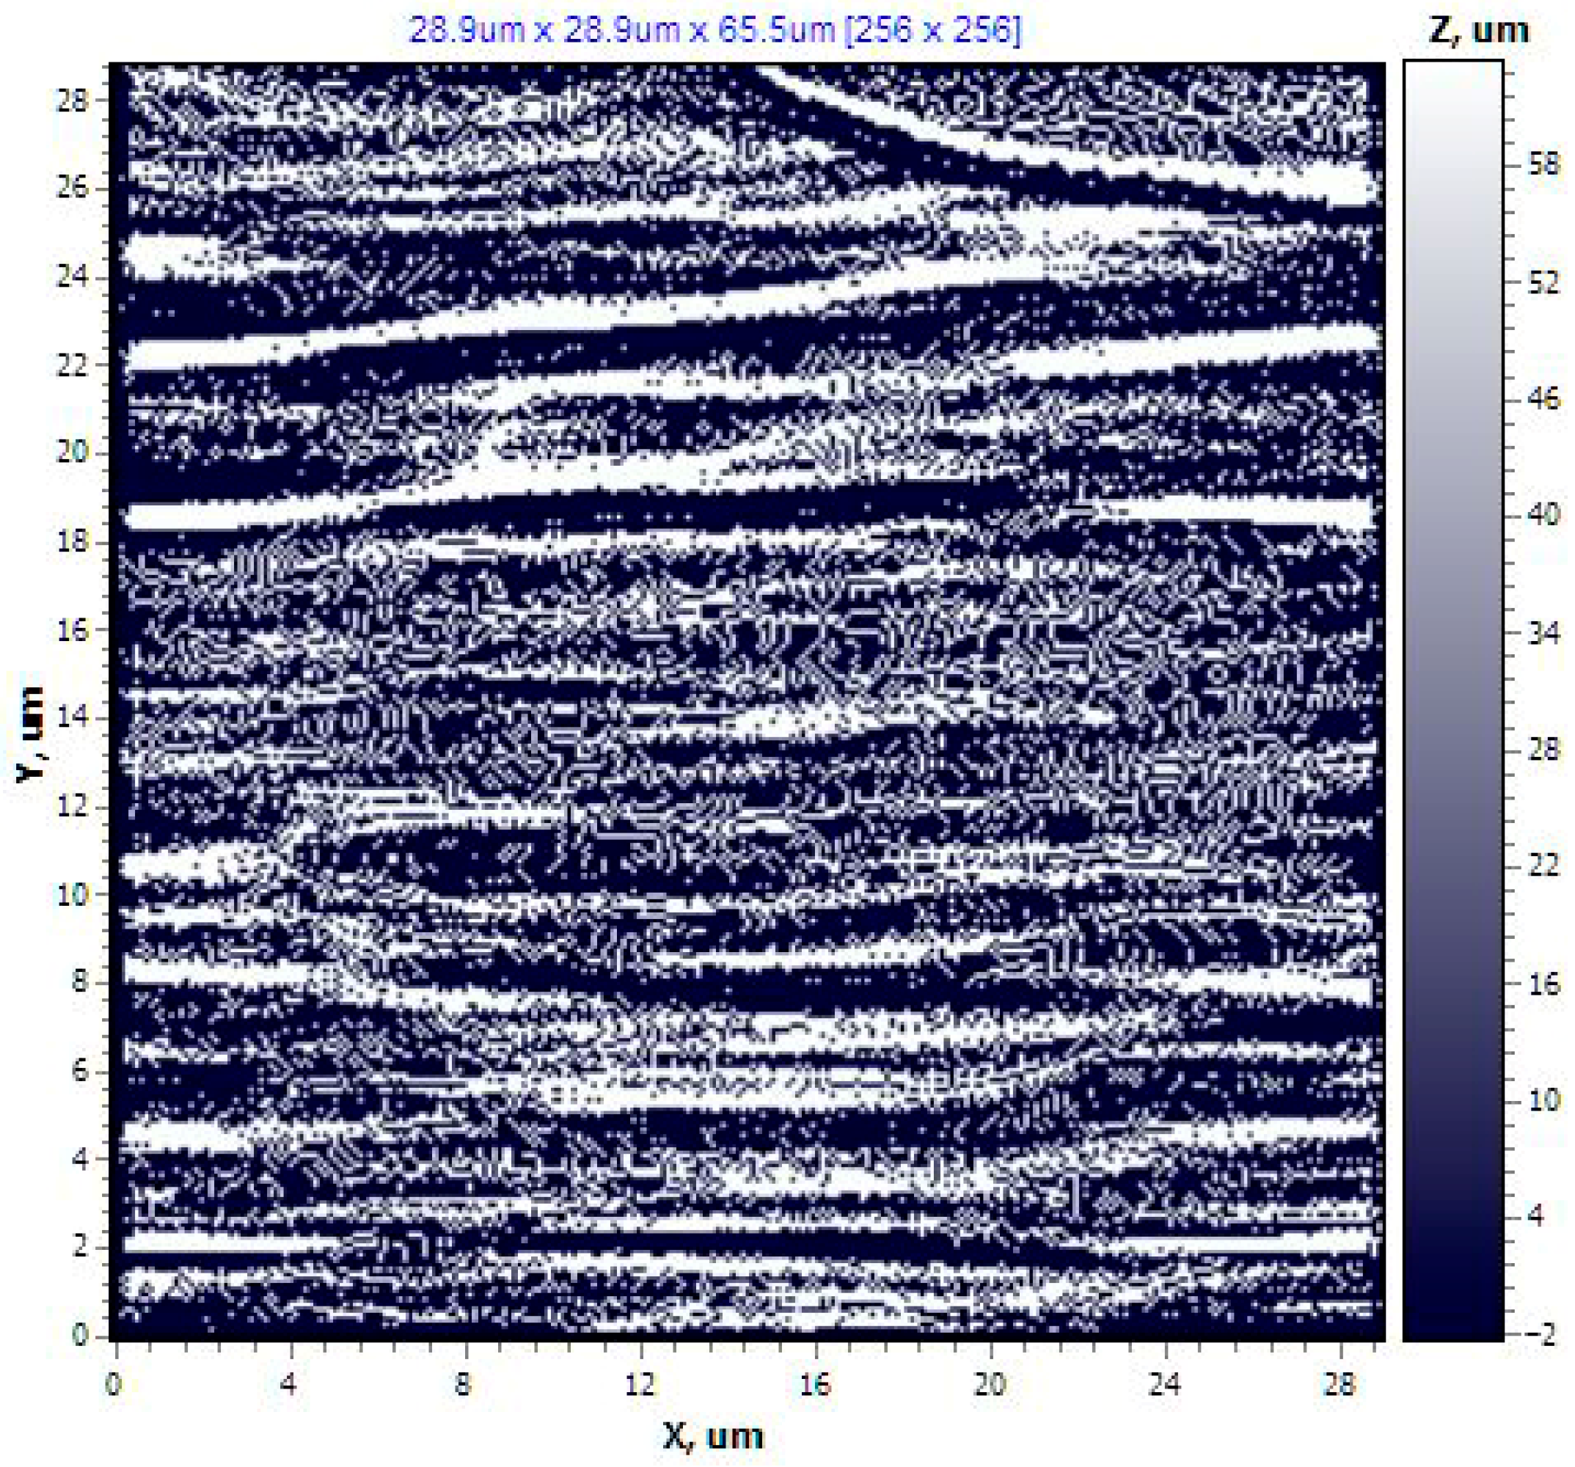Click the X axis tick labeled 28
The image size is (1575, 1467).
(x=1339, y=1384)
